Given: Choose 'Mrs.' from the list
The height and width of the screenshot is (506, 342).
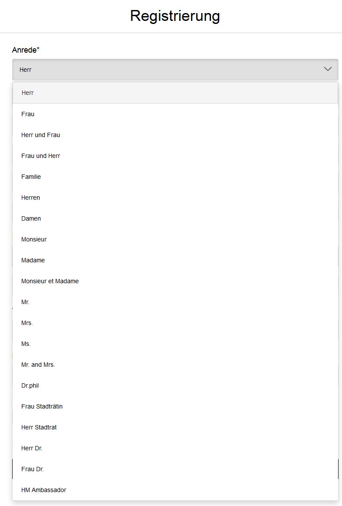Looking at the screenshot, I should pyautogui.click(x=175, y=323).
